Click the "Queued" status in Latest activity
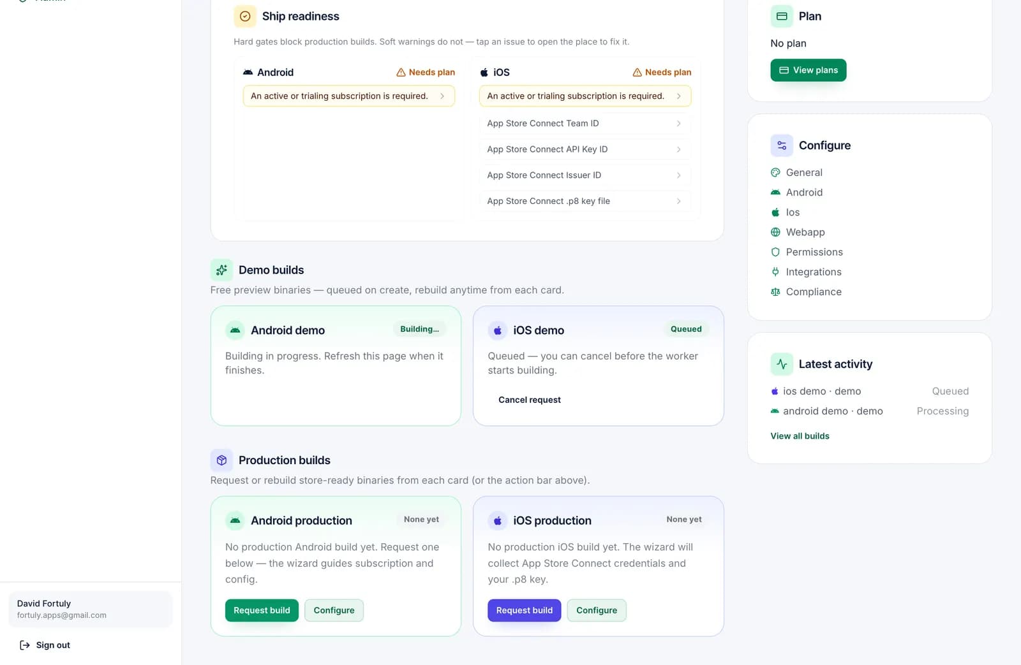 (x=950, y=391)
